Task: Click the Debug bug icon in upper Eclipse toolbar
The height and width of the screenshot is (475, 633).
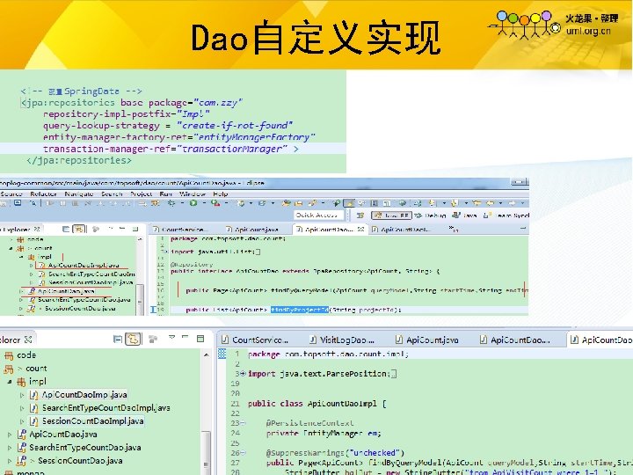Action: click(x=171, y=203)
